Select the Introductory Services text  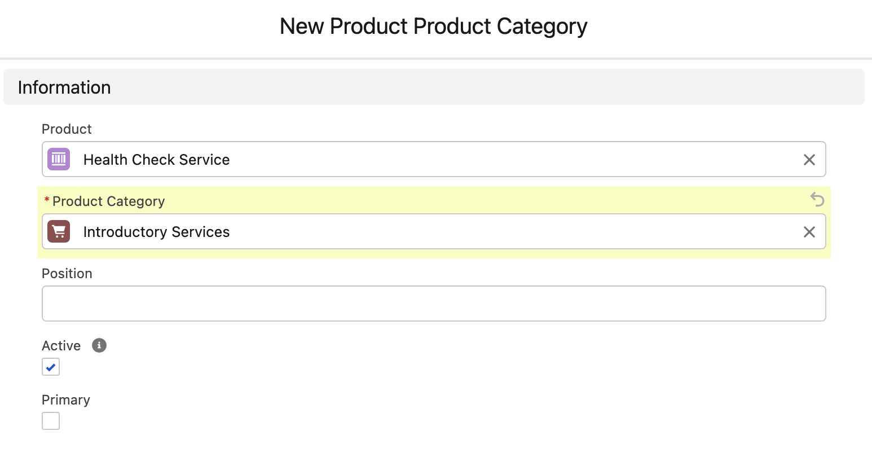156,232
